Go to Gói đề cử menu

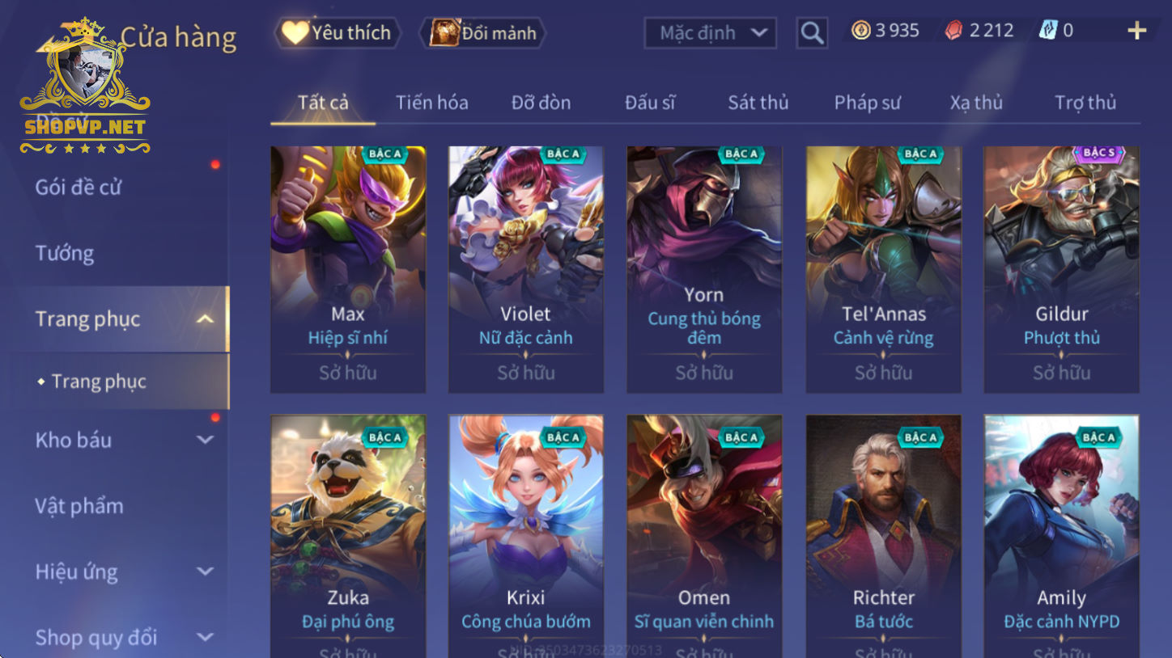tap(79, 188)
